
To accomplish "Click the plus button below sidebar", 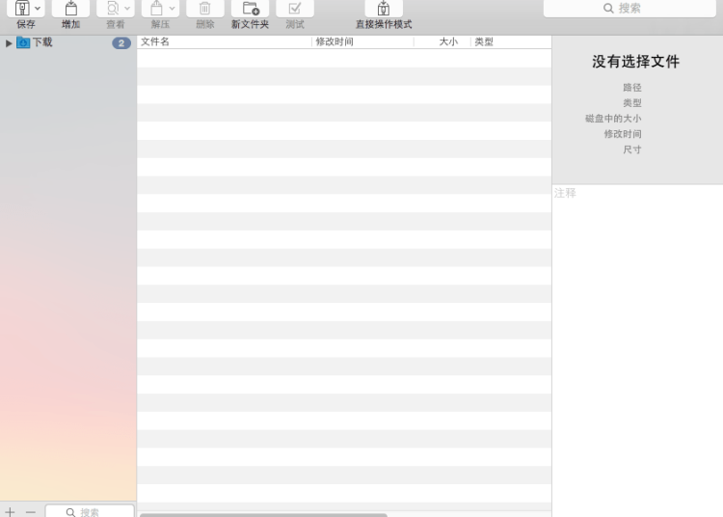I will (11, 511).
